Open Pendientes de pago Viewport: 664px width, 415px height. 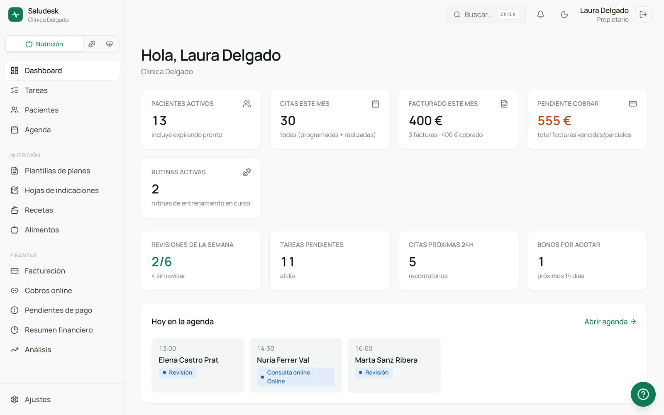point(62,310)
